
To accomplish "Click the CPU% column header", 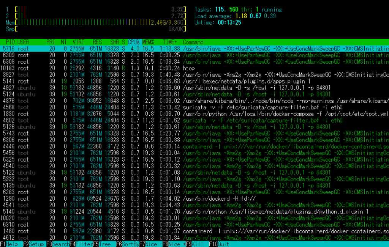I will (133, 42).
